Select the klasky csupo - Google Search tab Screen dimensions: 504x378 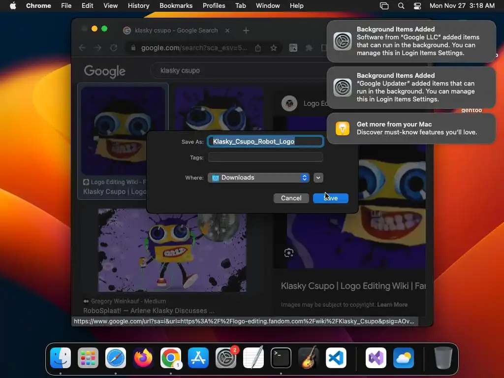[176, 31]
